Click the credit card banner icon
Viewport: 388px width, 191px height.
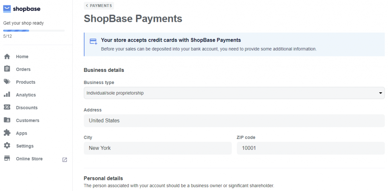93,42
